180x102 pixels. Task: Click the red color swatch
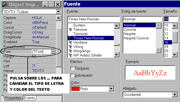point(75,89)
